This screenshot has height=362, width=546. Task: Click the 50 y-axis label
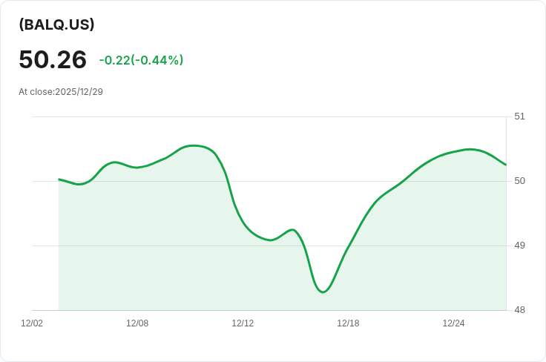pyautogui.click(x=519, y=181)
